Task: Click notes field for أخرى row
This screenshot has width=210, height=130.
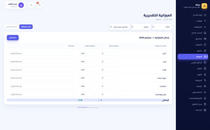Action: (42, 54)
